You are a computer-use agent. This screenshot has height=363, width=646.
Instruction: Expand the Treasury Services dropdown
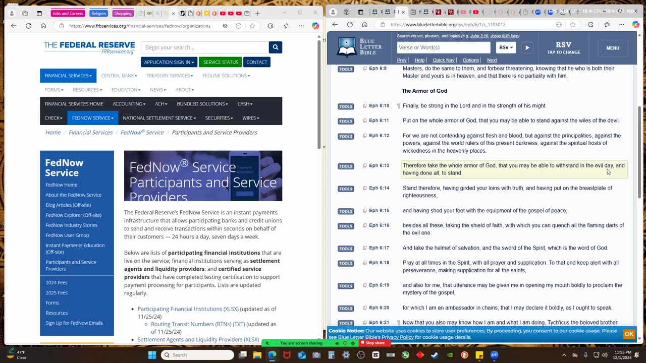tap(170, 76)
